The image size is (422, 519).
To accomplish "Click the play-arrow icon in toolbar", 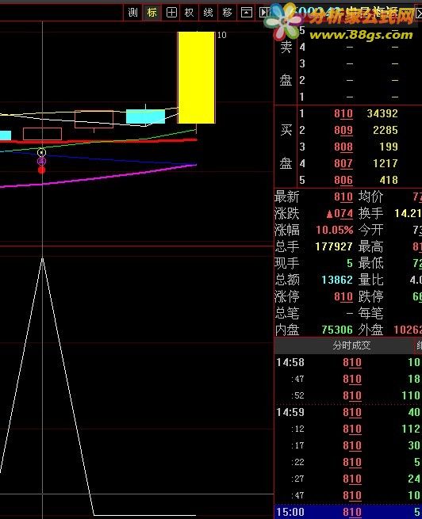I will pos(264,13).
